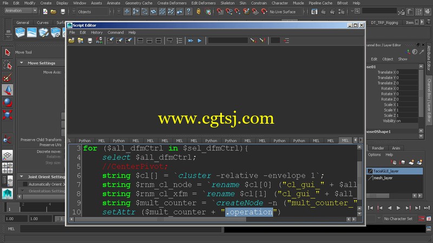This screenshot has height=243, width=433.
Task: Click Source Script folder icon
Action: [81, 41]
